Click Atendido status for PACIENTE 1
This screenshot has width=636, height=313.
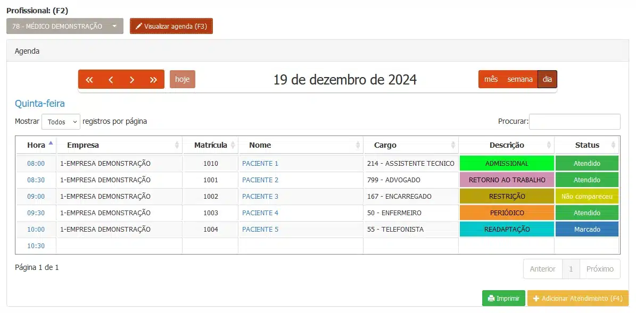tap(587, 163)
